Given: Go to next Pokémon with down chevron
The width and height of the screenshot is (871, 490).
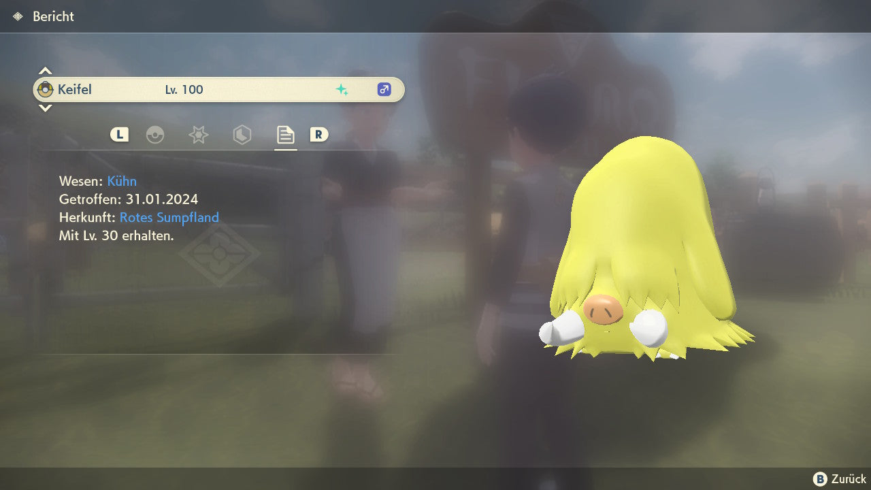Looking at the screenshot, I should [x=45, y=108].
